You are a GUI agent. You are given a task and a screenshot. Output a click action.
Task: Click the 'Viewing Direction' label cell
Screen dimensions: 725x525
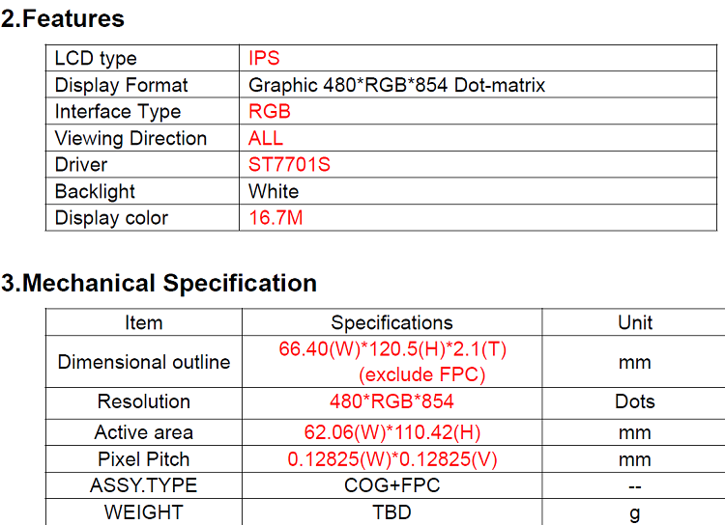[x=130, y=138]
